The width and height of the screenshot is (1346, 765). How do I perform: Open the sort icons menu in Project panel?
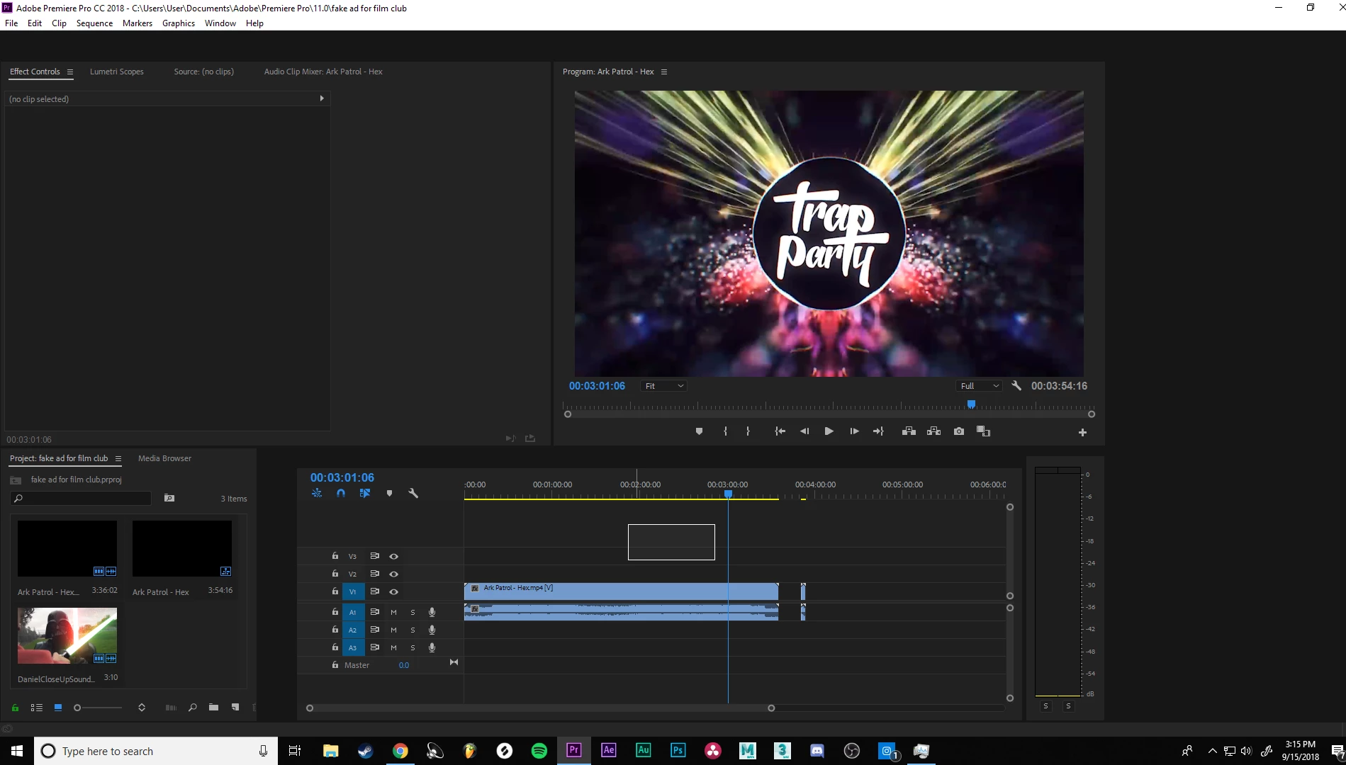pos(142,708)
